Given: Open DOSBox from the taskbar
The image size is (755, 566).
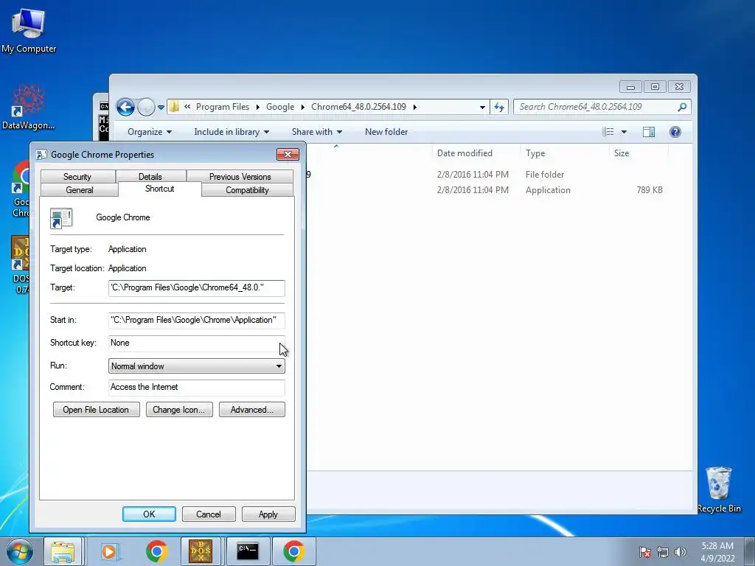Looking at the screenshot, I should pos(201,551).
